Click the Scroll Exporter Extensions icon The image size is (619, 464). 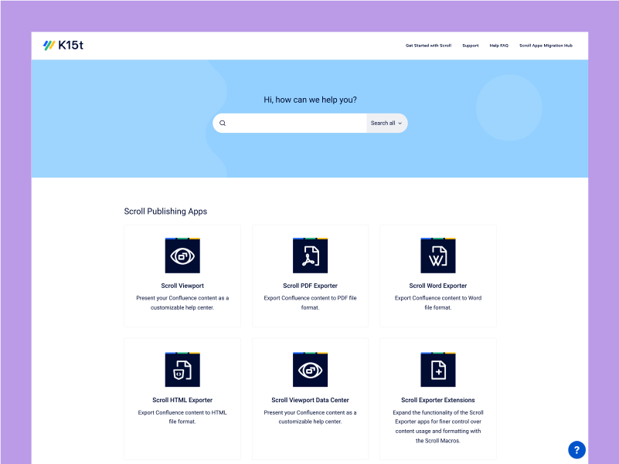437,370
